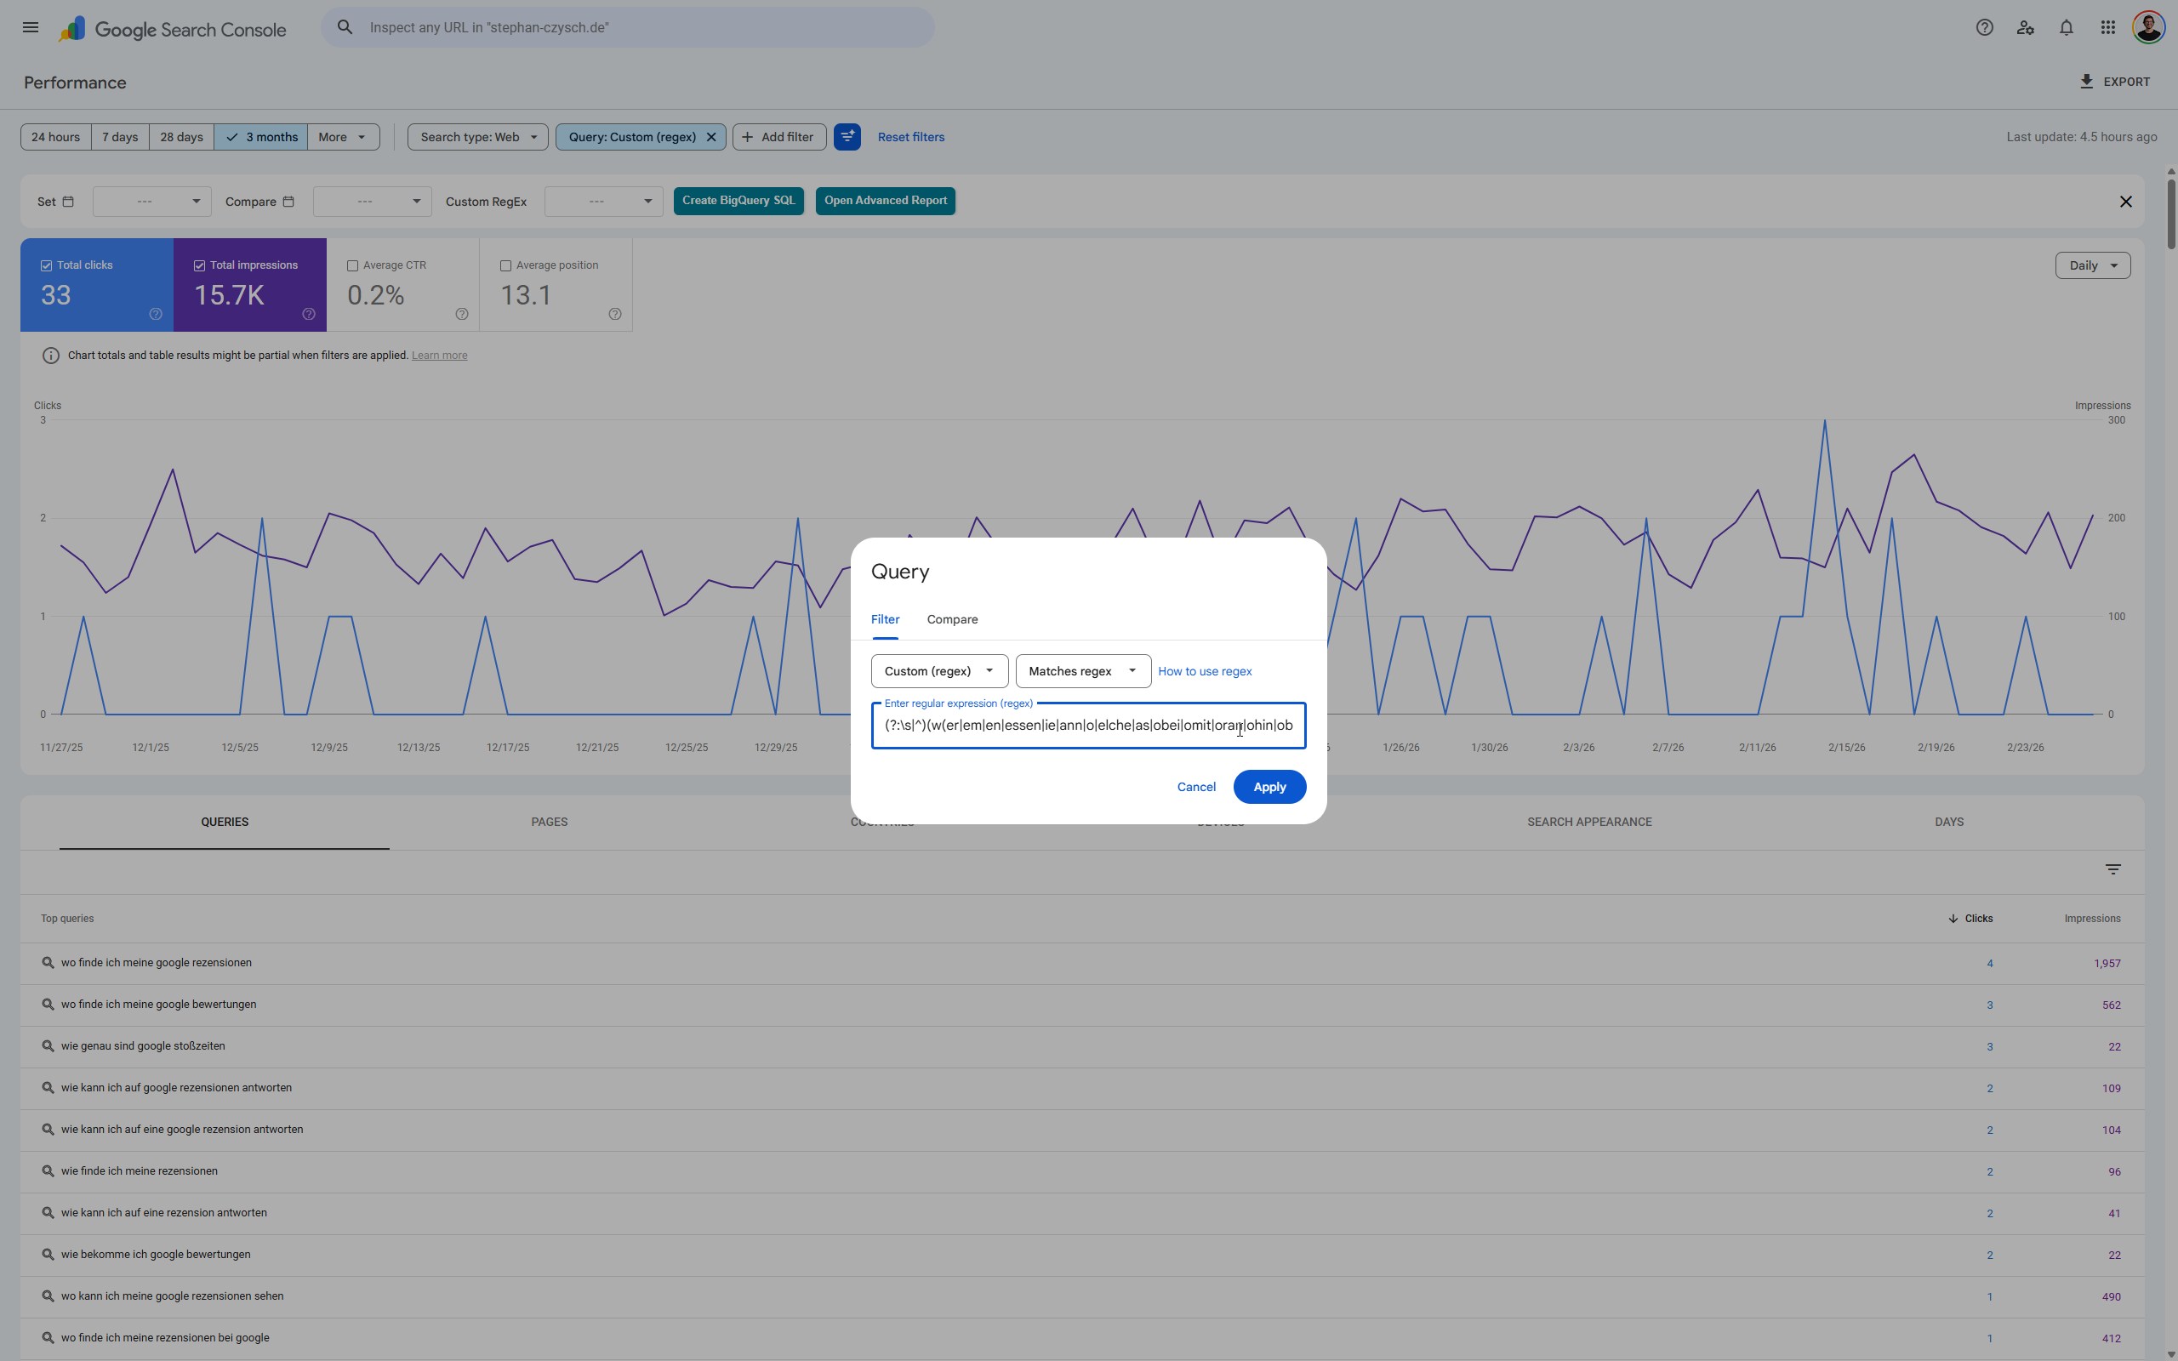Switch to the PAGES tab

549,822
